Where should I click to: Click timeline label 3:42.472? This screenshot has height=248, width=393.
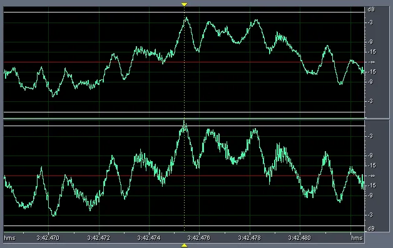point(98,238)
